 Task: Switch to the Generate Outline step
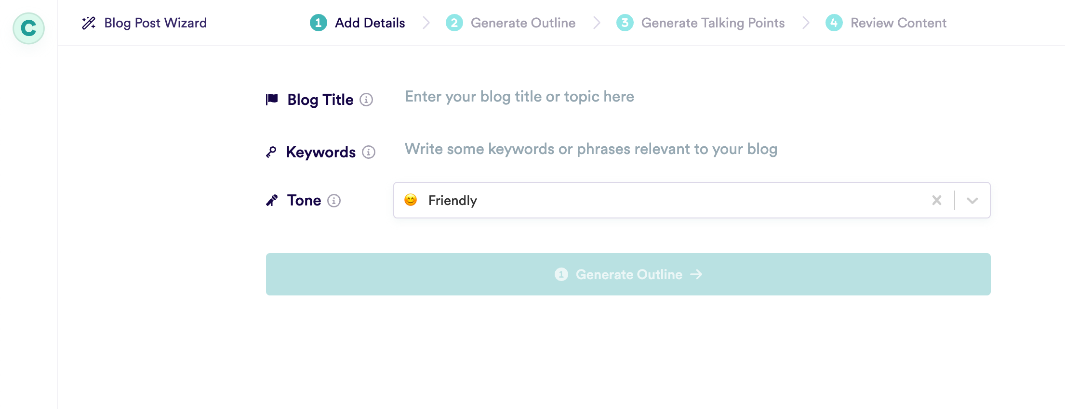tap(511, 23)
